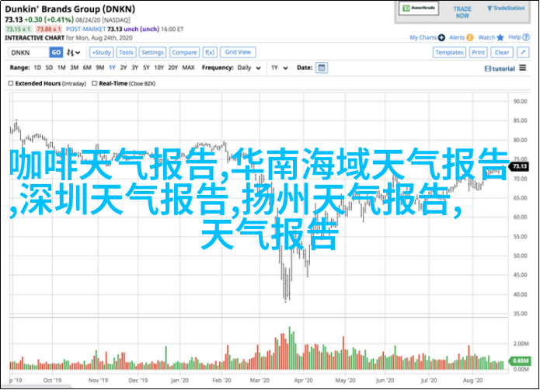
Task: Click the 35.00 price axis label
Action: [x=520, y=314]
